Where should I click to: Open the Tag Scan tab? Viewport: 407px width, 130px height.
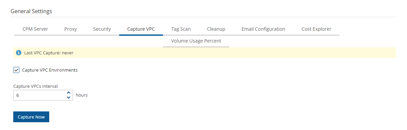pos(181,29)
